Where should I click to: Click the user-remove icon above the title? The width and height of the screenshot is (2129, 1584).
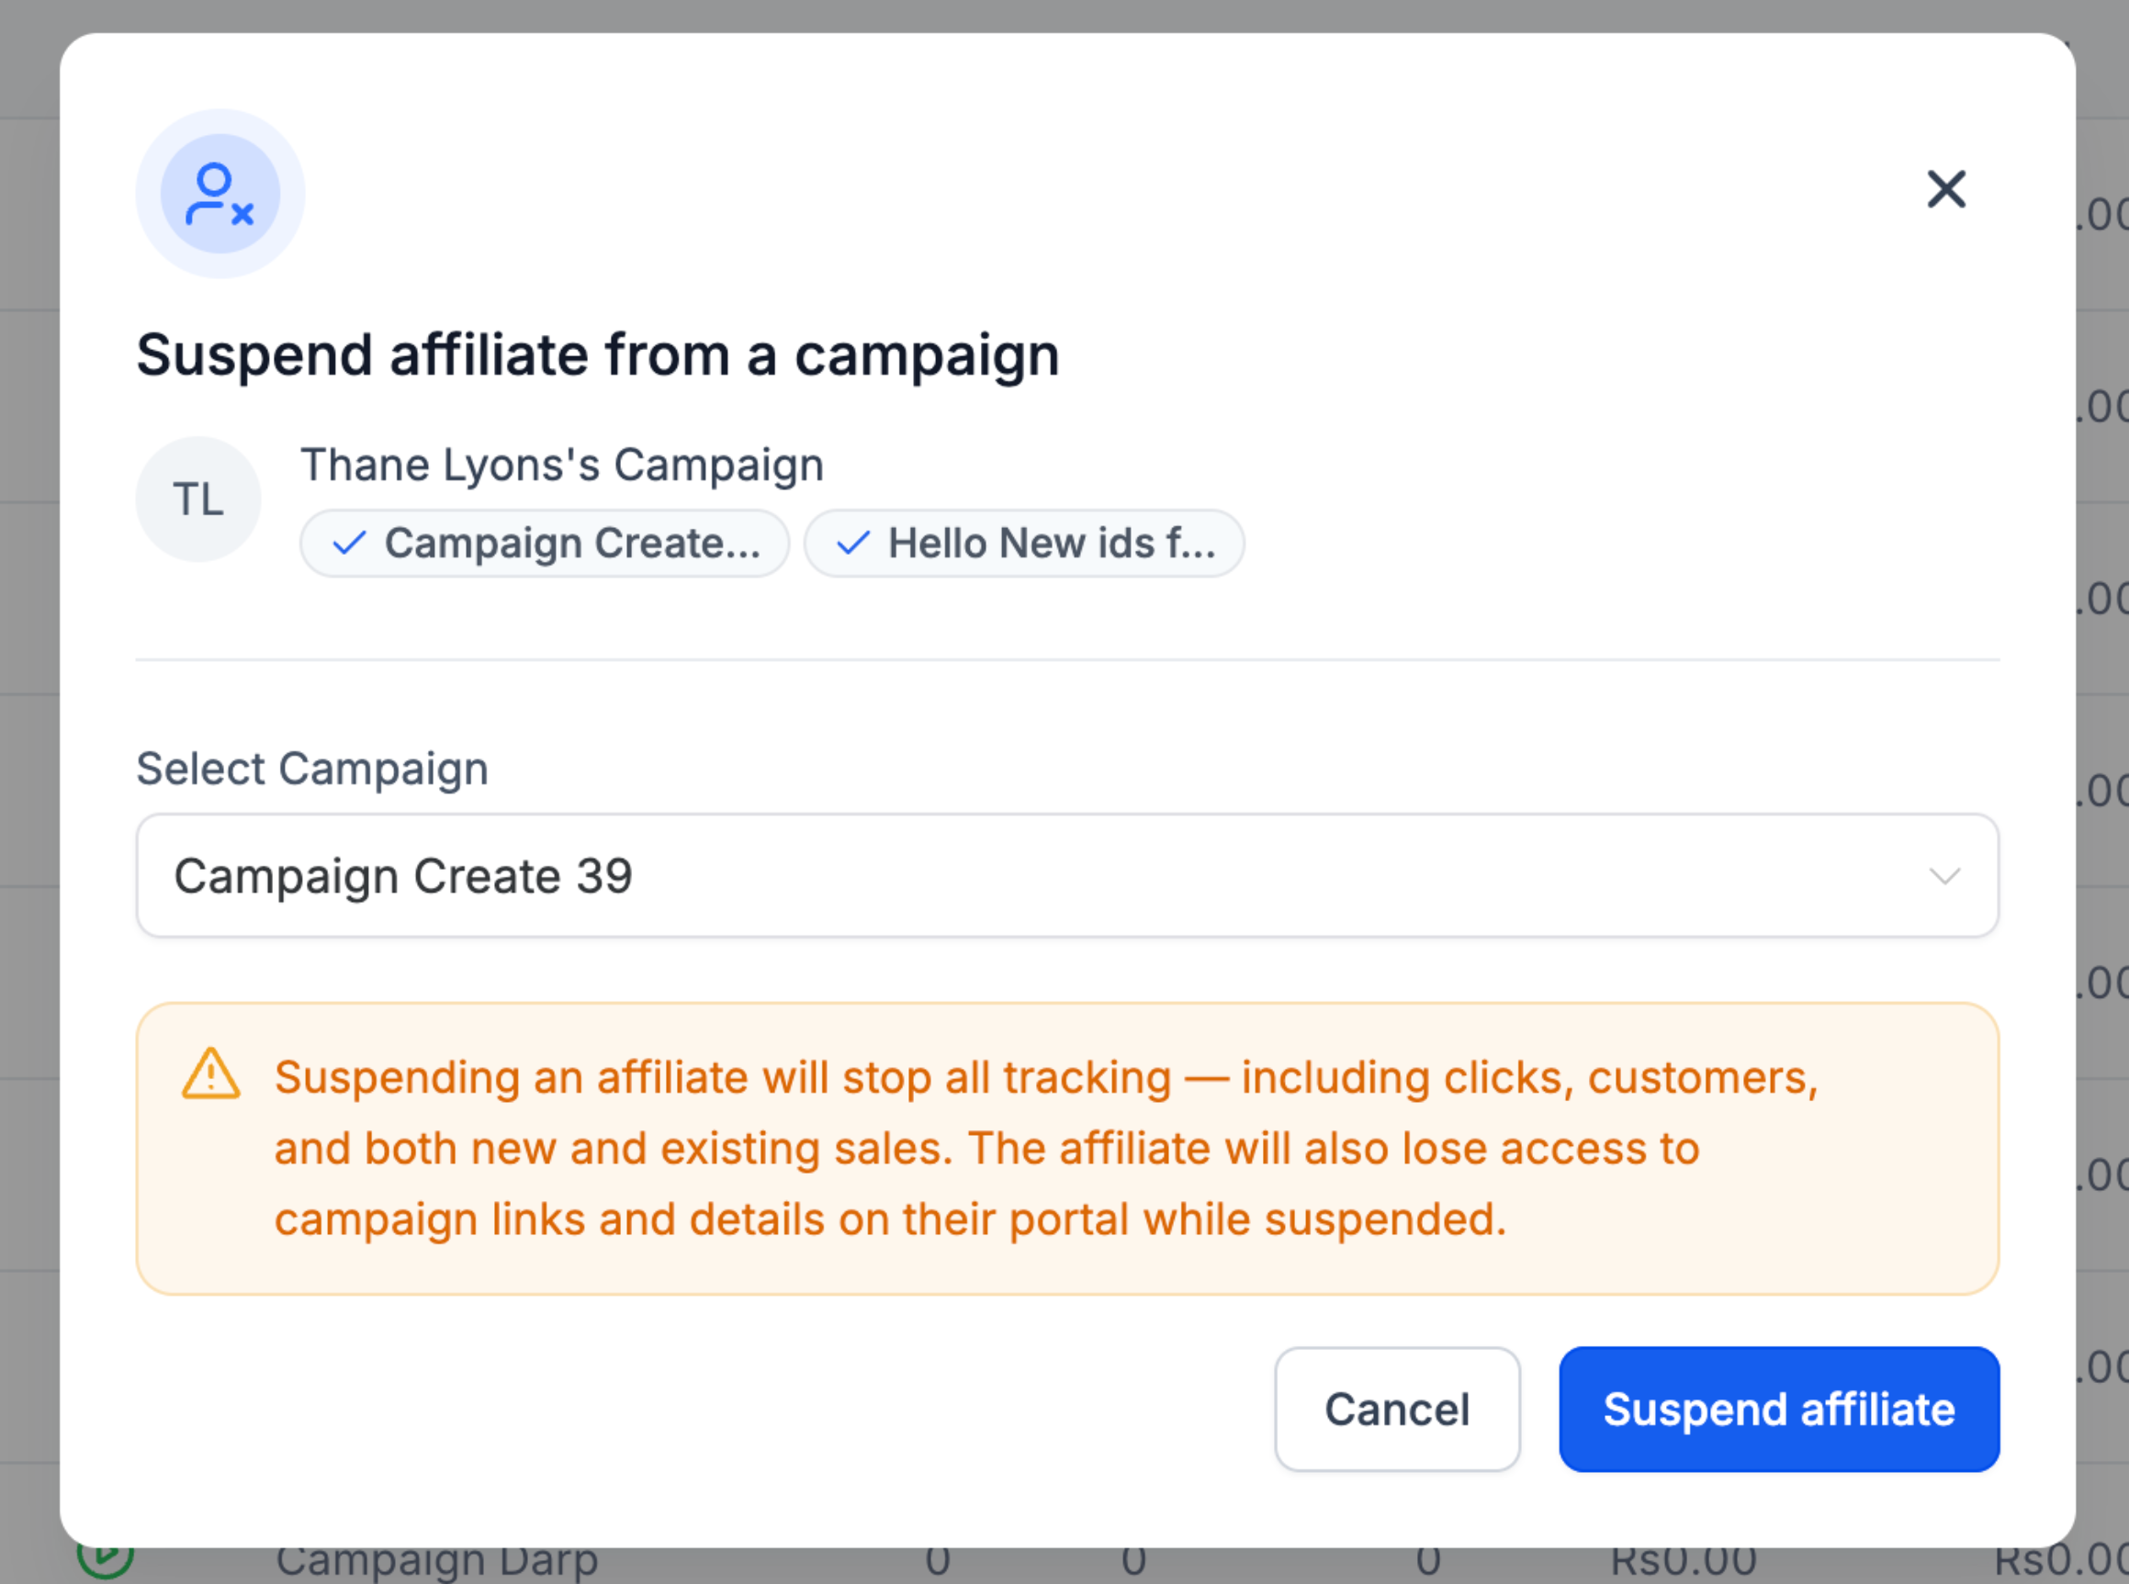click(220, 194)
